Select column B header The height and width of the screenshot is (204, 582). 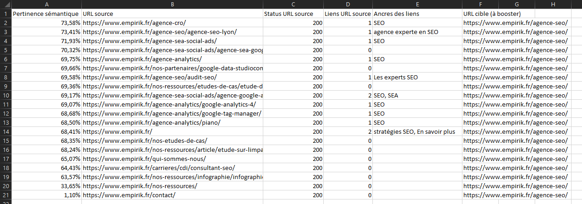[x=172, y=5]
